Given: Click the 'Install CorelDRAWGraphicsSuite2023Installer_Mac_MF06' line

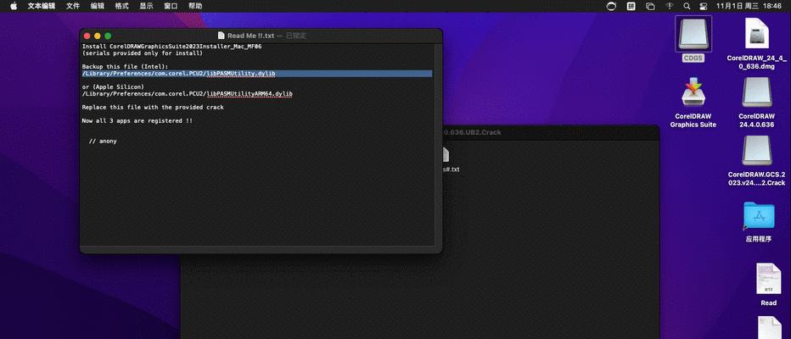Looking at the screenshot, I should tap(172, 47).
